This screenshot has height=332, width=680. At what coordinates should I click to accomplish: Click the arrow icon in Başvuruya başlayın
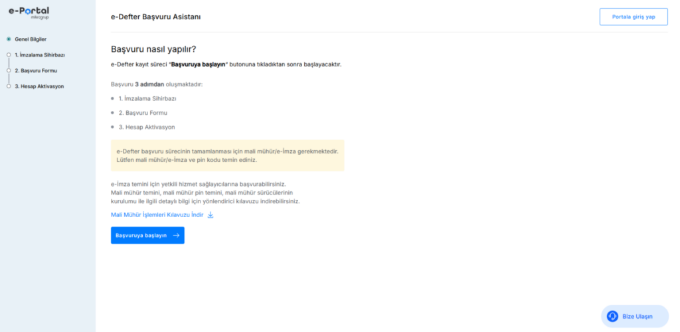(176, 235)
